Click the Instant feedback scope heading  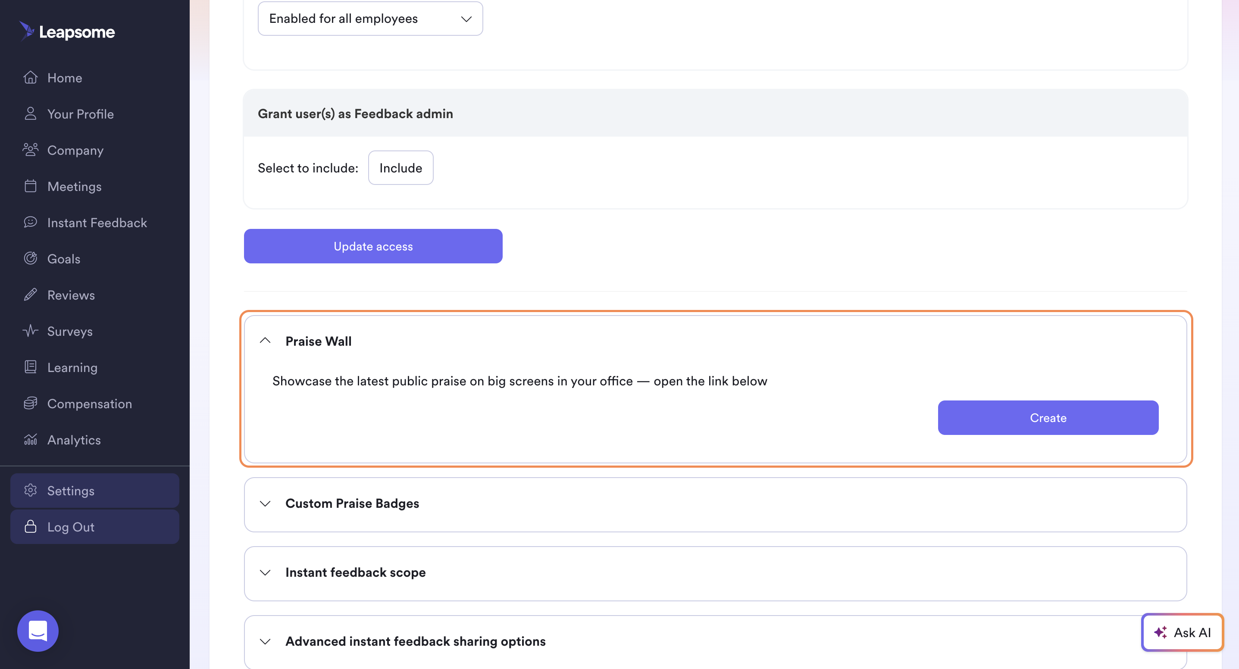(x=355, y=572)
